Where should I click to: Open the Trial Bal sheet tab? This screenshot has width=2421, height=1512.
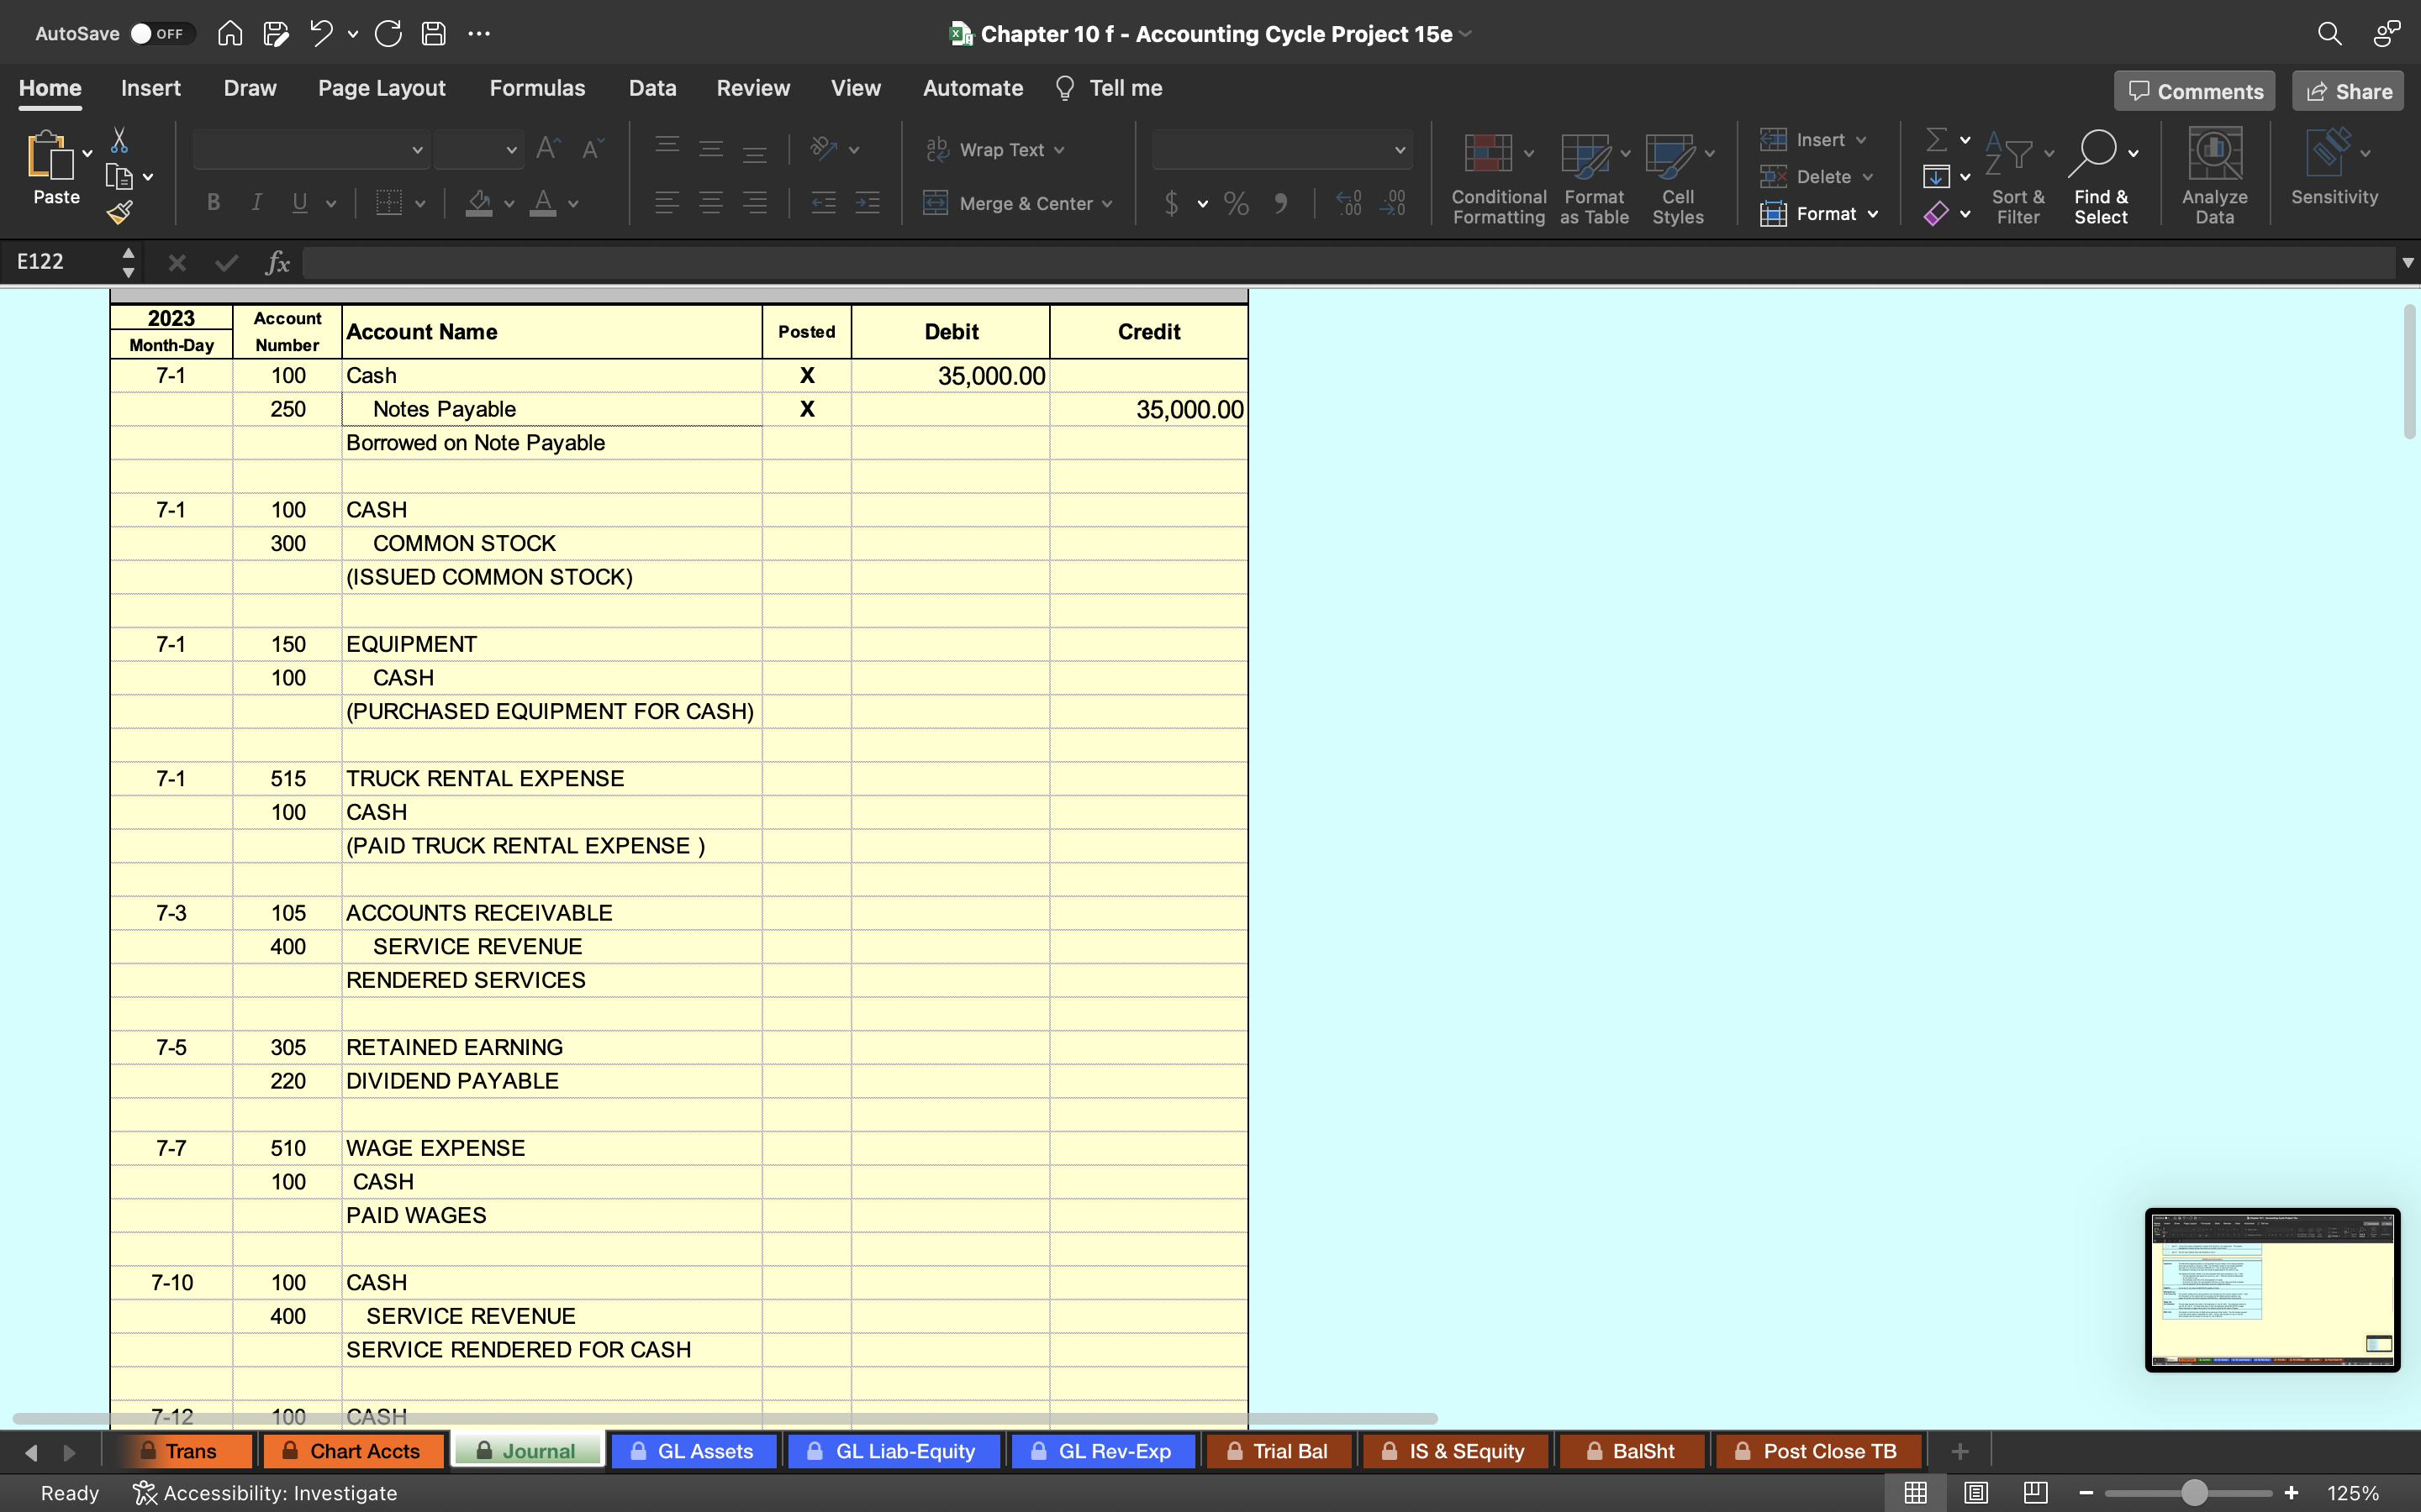1279,1451
